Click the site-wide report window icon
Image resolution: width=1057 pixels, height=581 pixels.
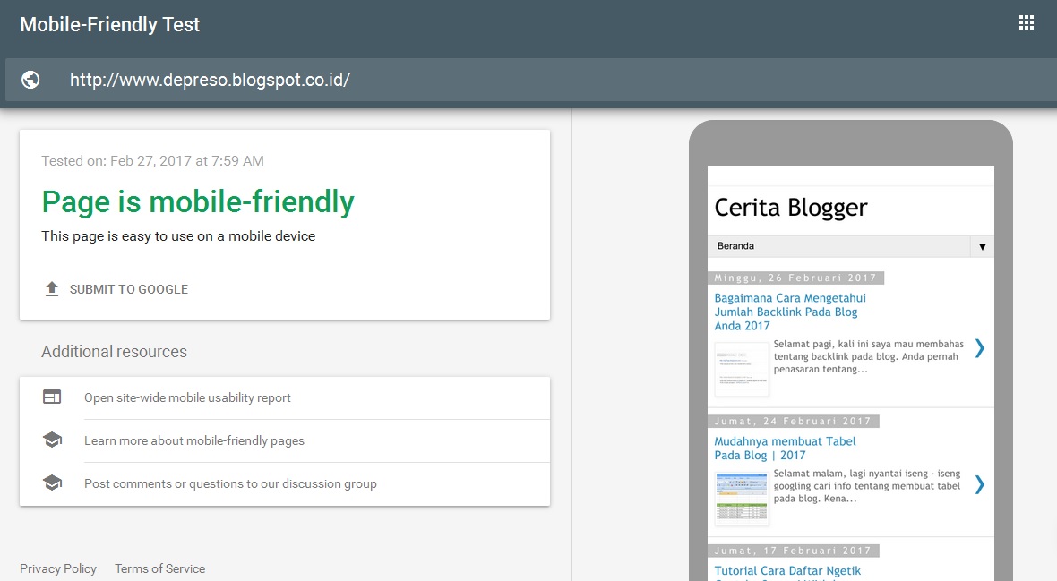point(52,397)
